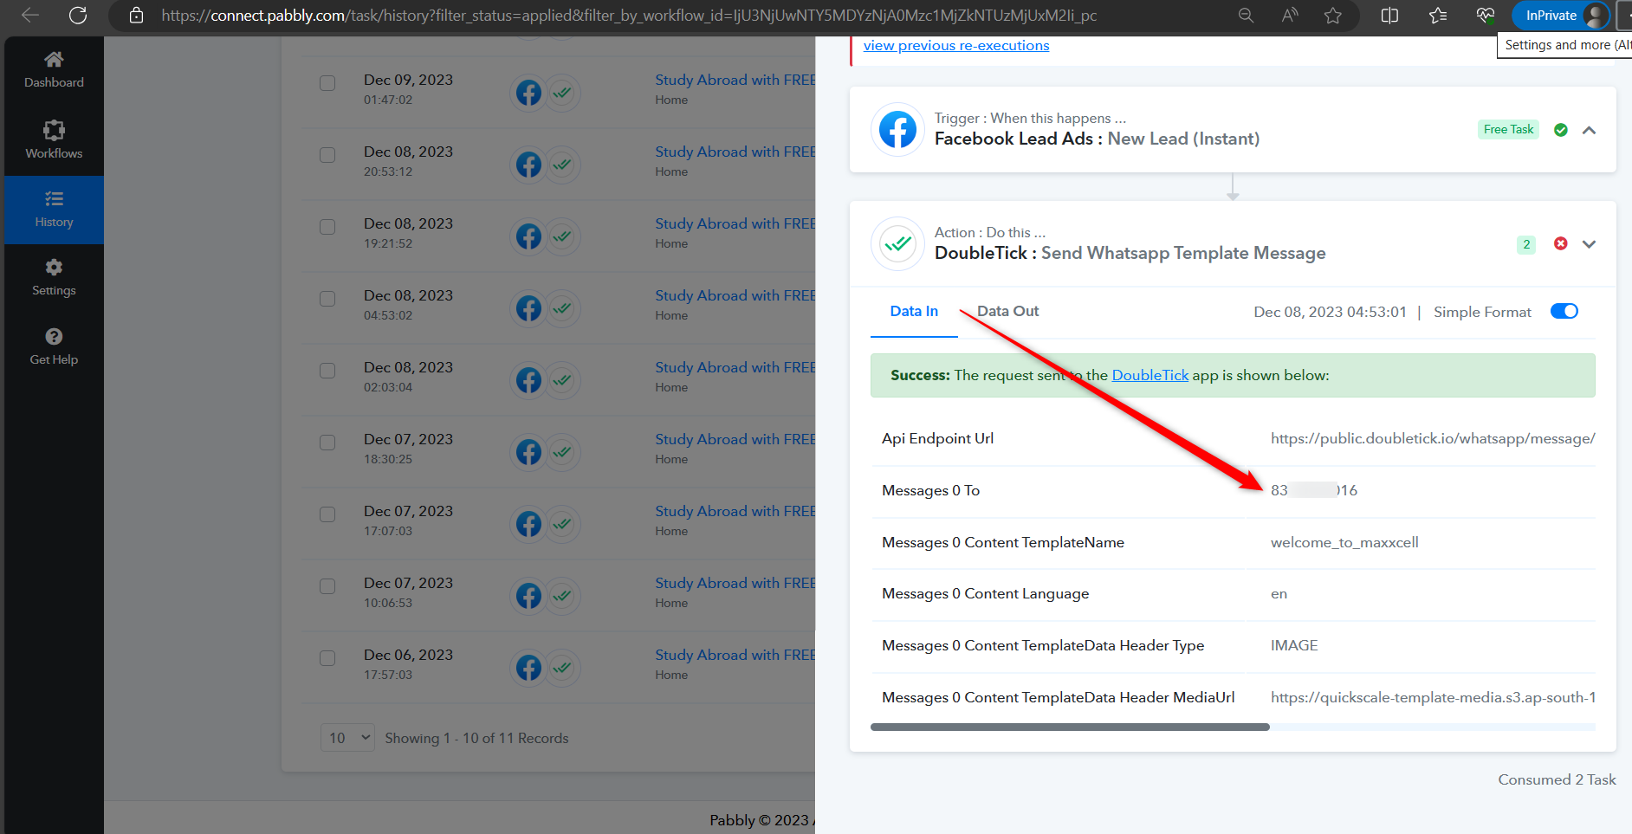Check the Dec 08, 2023 04:53:02 row
Image resolution: width=1632 pixels, height=834 pixels.
(327, 299)
